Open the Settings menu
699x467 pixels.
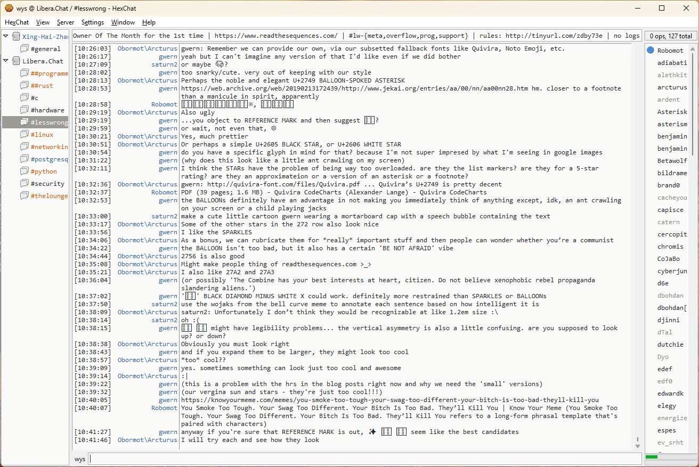93,22
